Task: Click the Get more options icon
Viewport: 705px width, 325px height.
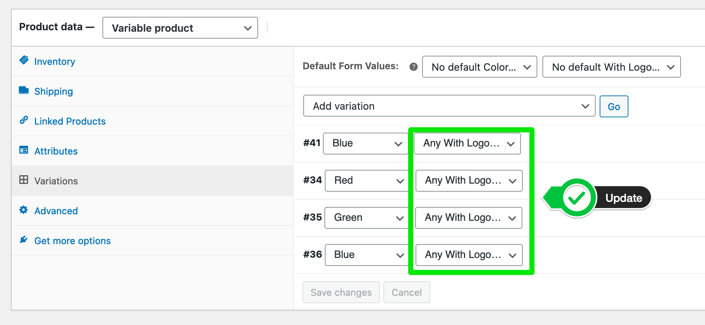Action: point(24,239)
